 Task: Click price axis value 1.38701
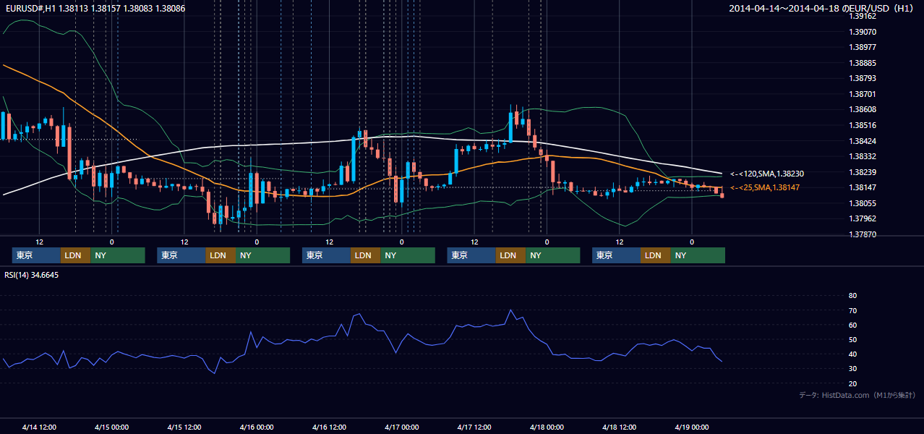[x=863, y=94]
